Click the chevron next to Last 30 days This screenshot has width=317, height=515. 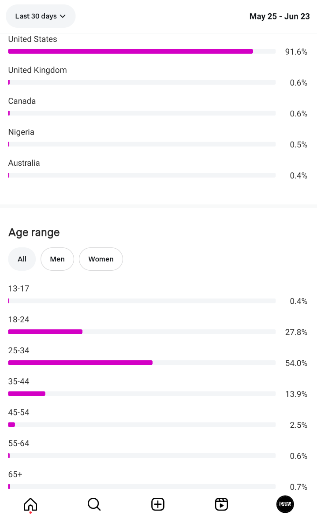click(x=63, y=16)
